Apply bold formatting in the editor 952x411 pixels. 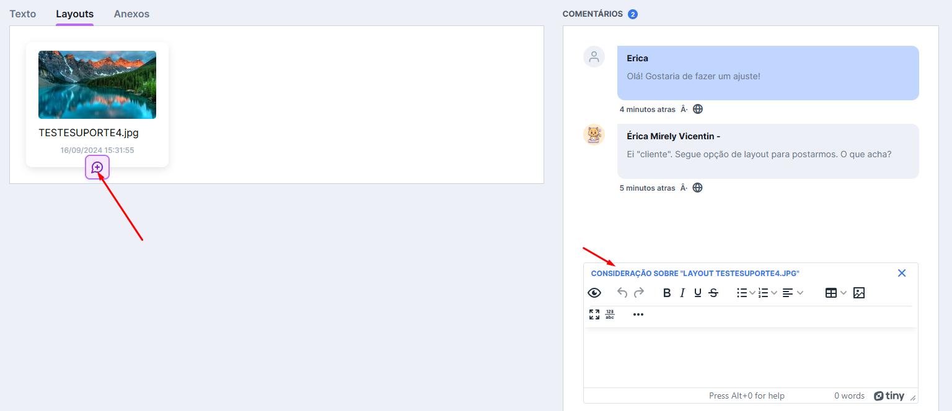point(667,293)
